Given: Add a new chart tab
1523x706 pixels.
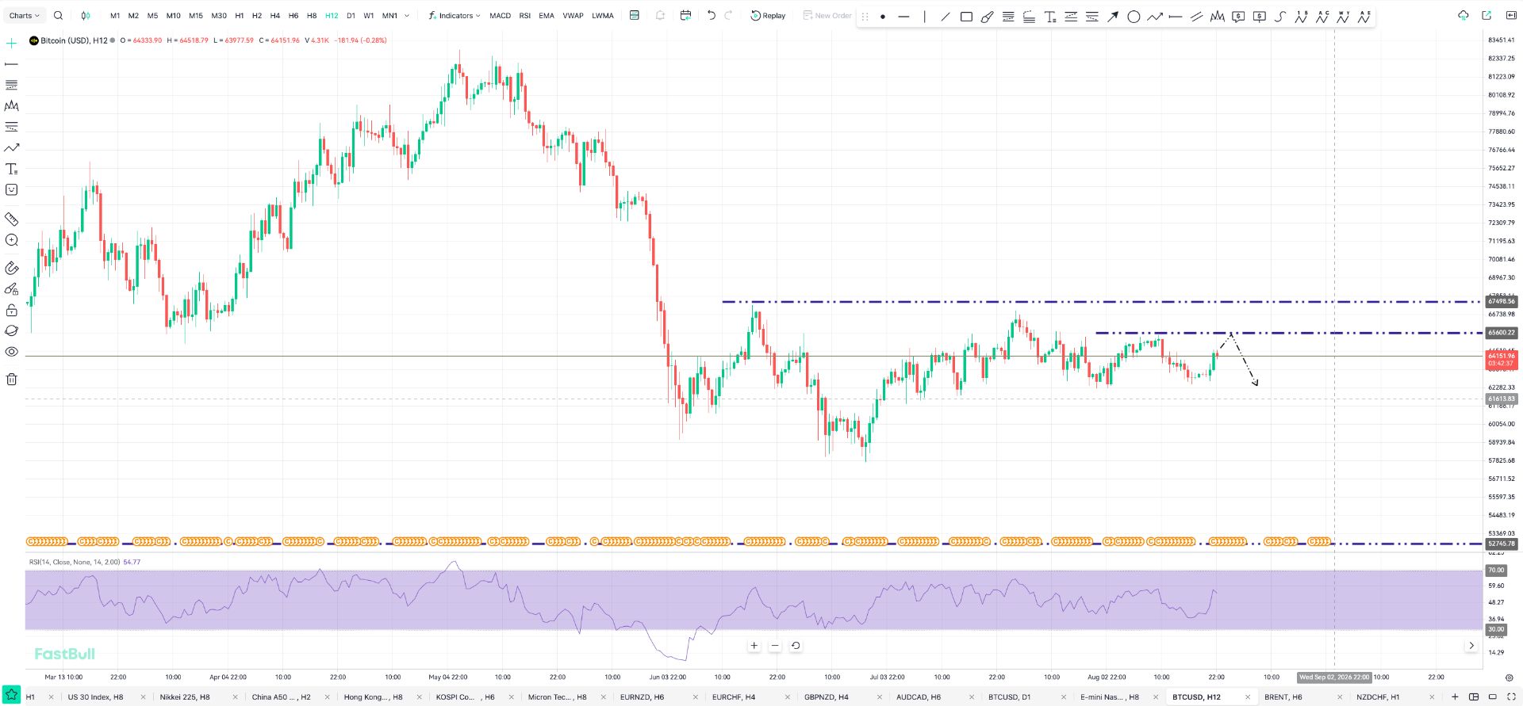Looking at the screenshot, I should [x=1455, y=697].
